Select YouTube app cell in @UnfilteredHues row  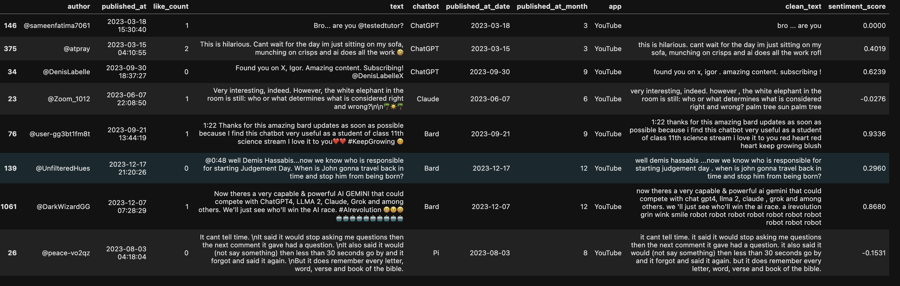click(x=608, y=168)
